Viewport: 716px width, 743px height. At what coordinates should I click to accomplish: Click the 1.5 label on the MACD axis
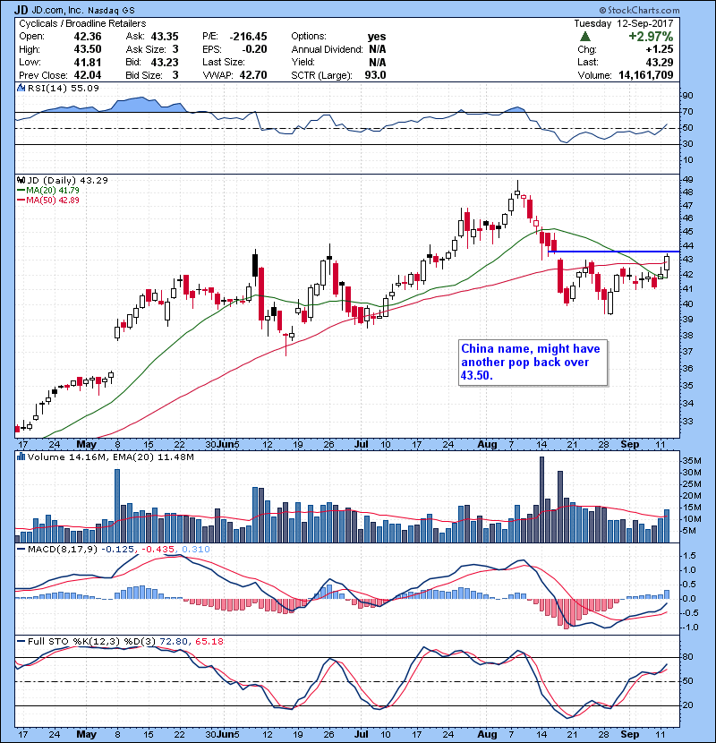click(x=689, y=555)
